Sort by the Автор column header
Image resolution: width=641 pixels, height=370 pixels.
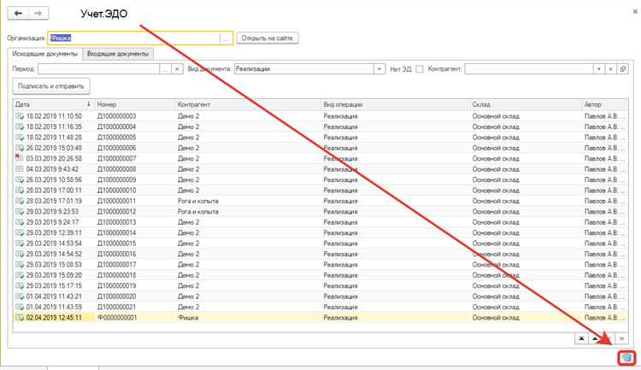tap(605, 104)
